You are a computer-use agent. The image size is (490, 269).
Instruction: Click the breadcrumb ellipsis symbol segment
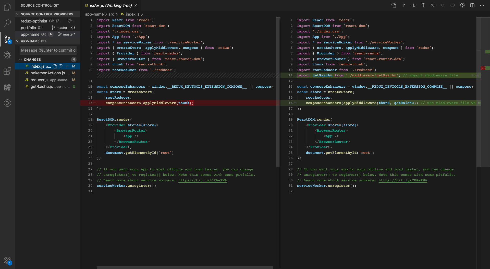click(146, 14)
